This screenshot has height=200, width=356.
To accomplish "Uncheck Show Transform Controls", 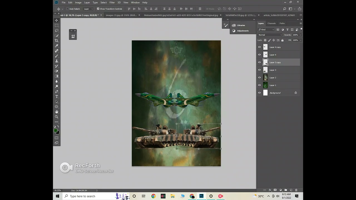I will click(98, 9).
